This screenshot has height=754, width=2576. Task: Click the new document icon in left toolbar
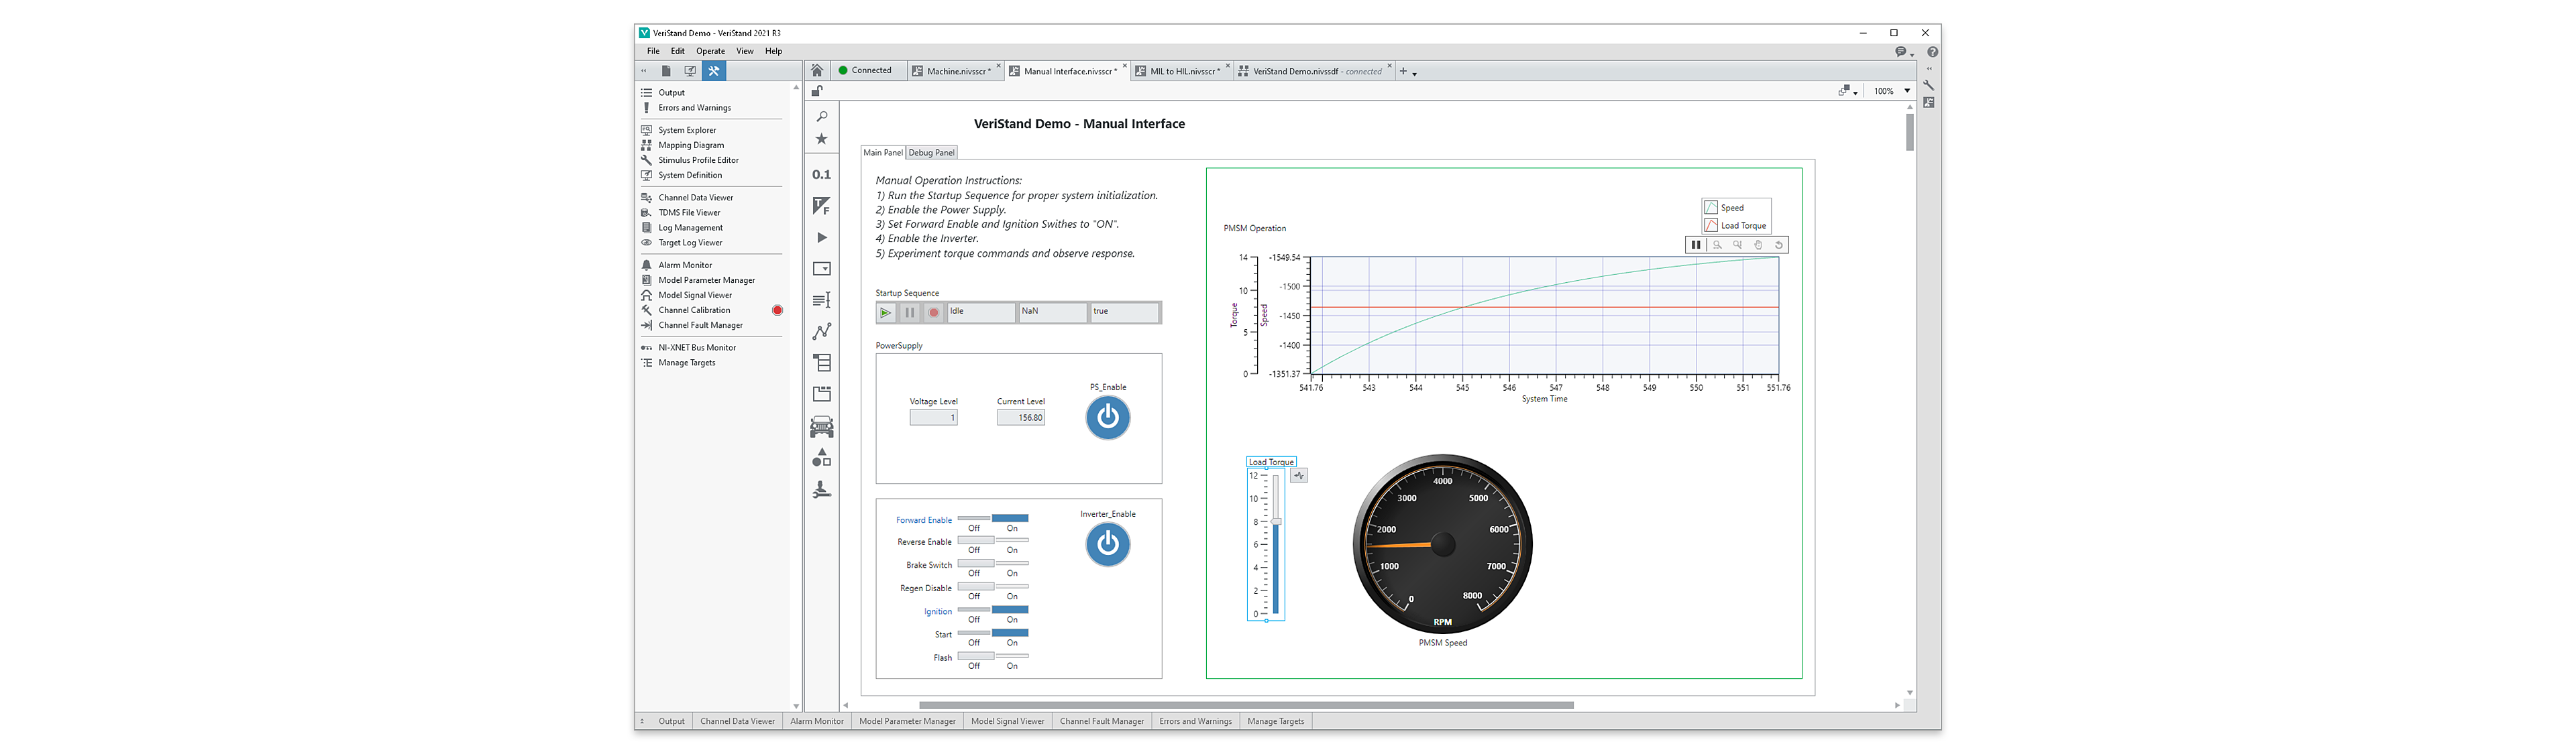click(666, 71)
